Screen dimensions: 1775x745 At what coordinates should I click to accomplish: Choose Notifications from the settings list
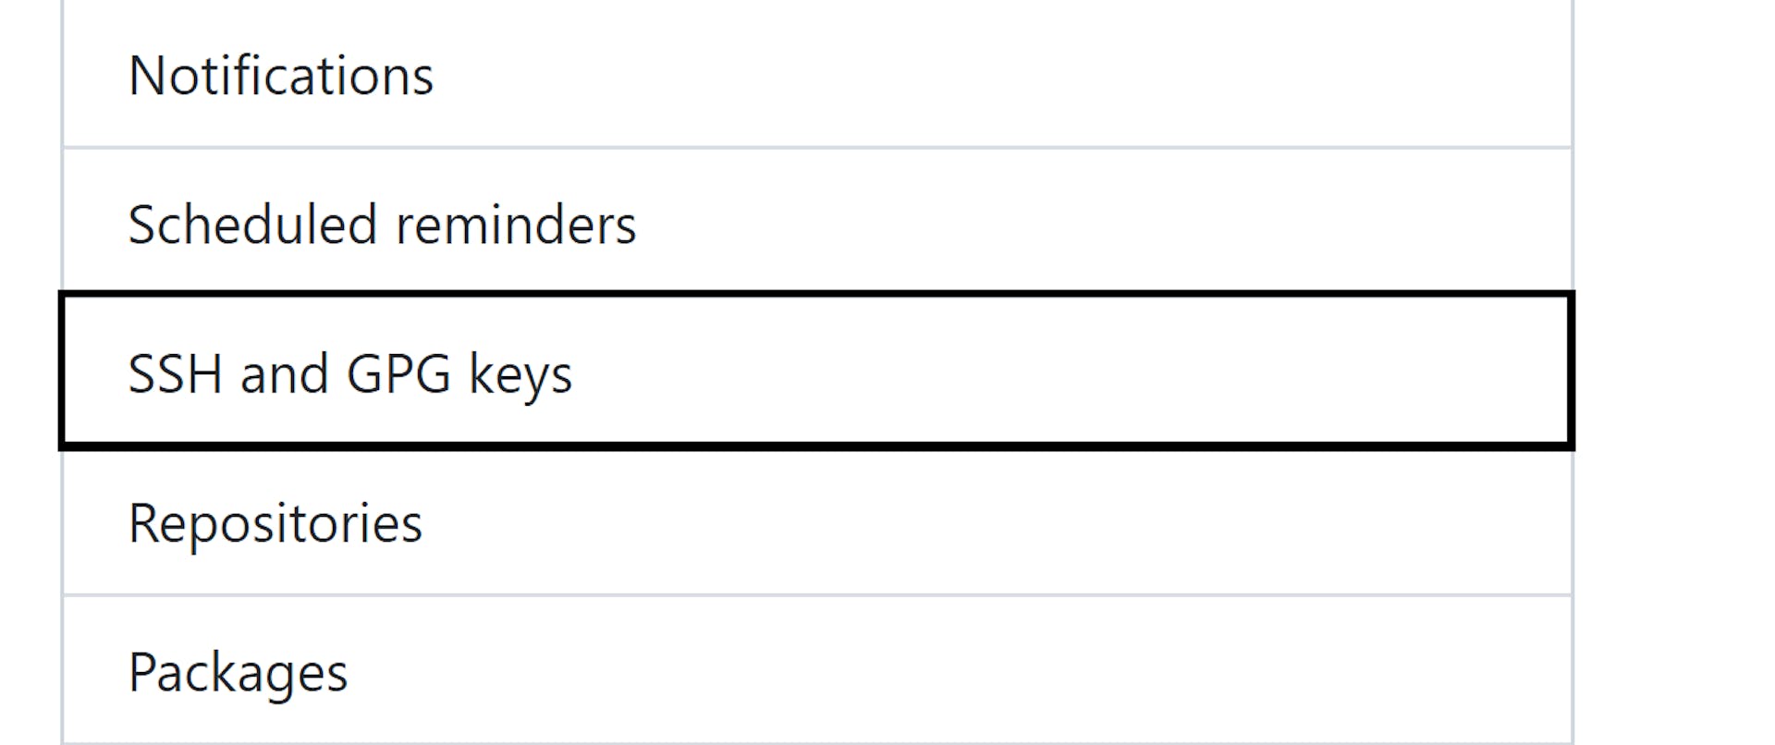click(281, 75)
